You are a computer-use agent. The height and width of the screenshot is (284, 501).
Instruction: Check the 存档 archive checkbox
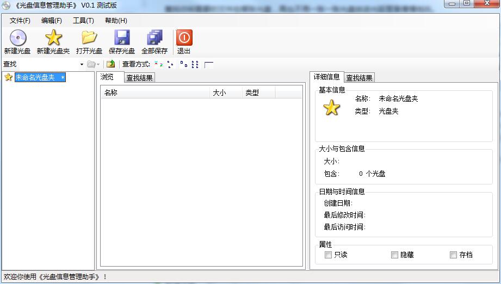453,255
